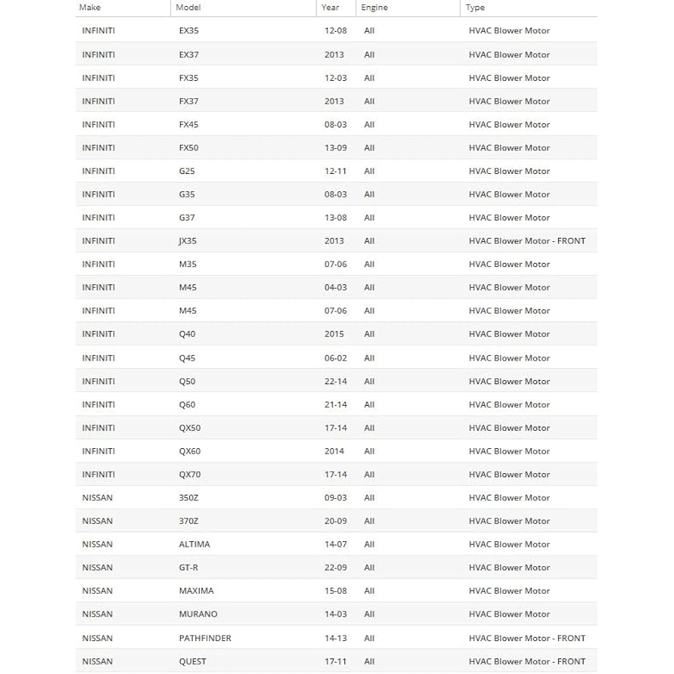This screenshot has height=674, width=674.
Task: Select the Q40 2015 year cell
Action: coord(334,334)
